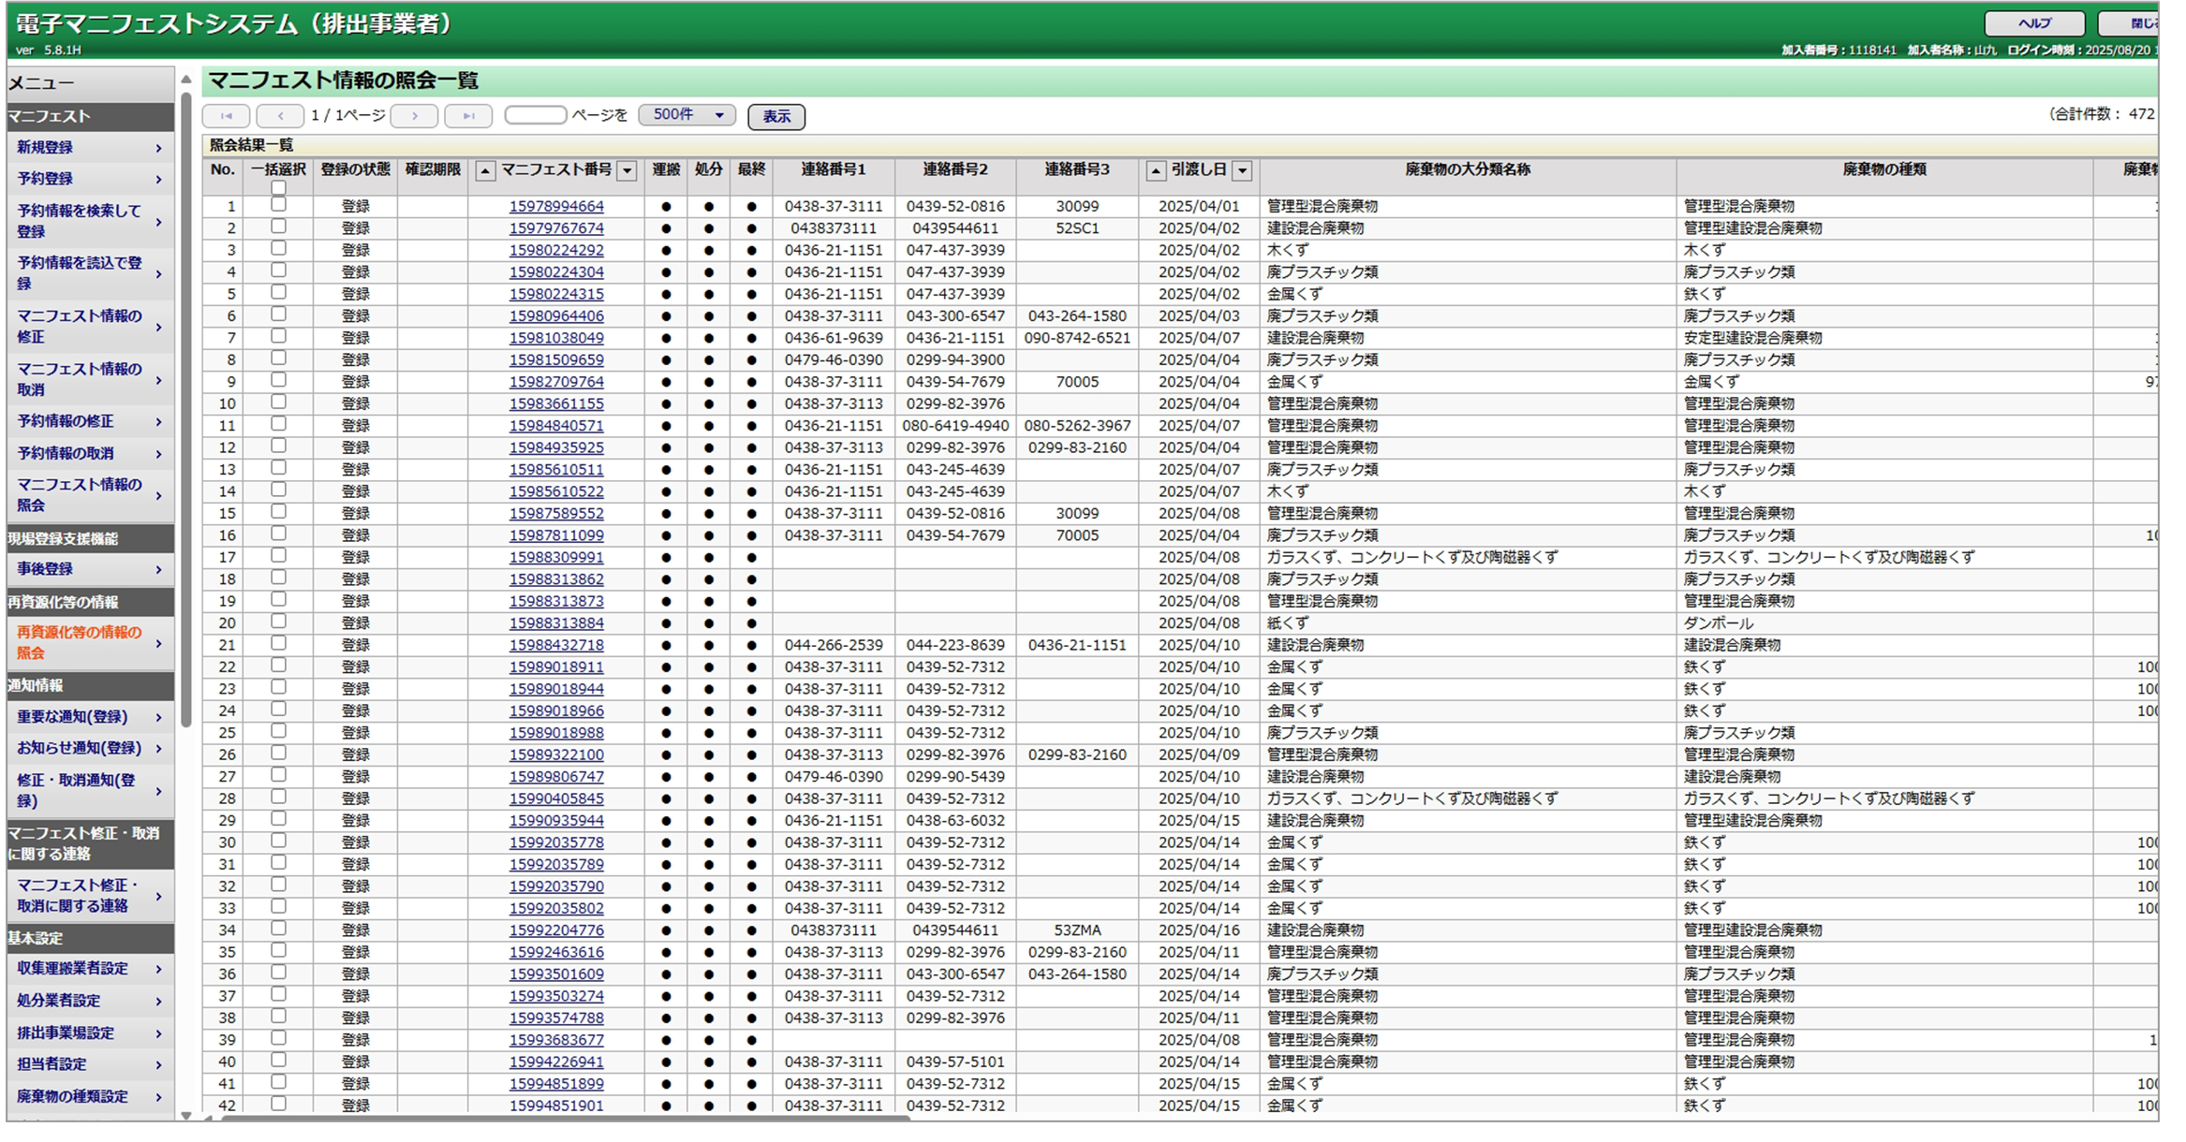This screenshot has height=1142, width=2186.
Task: Sort マニフェスト番号 descending with down arrow
Action: (x=628, y=170)
